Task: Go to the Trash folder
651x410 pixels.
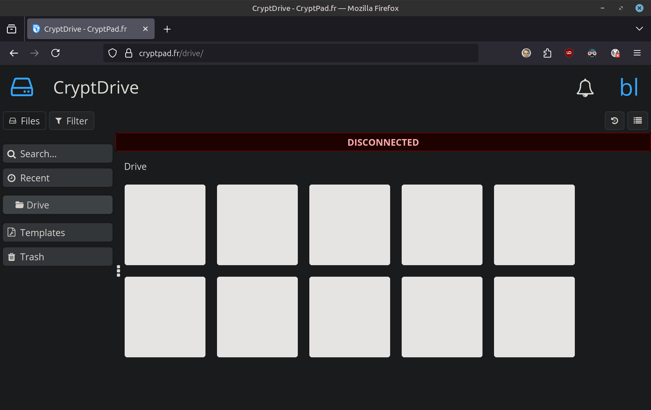Action: pyautogui.click(x=58, y=257)
